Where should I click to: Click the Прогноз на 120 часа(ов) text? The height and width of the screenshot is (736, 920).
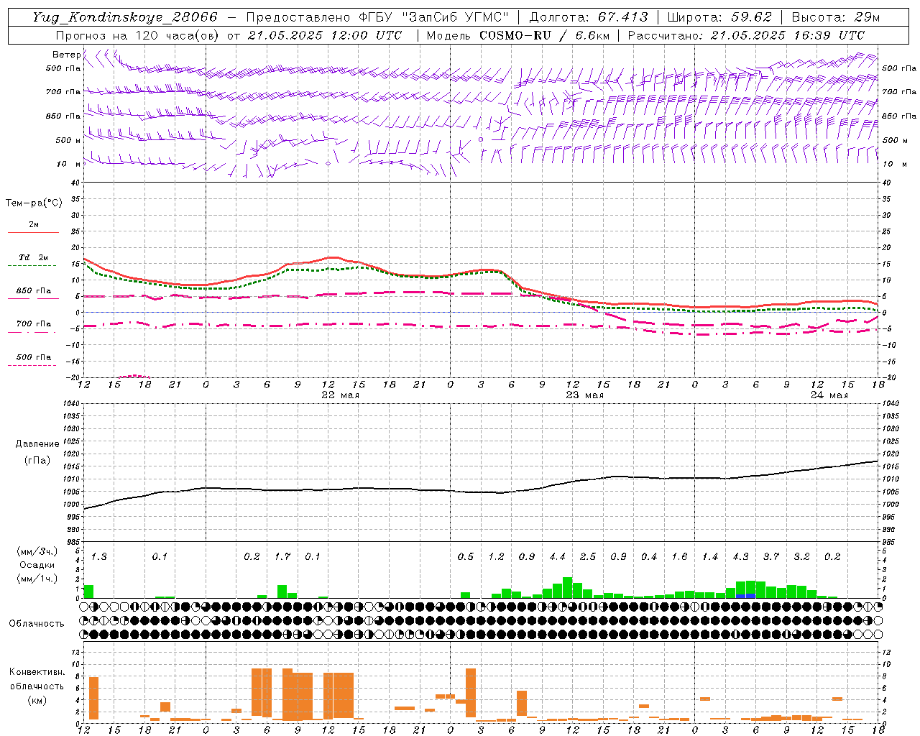138,35
